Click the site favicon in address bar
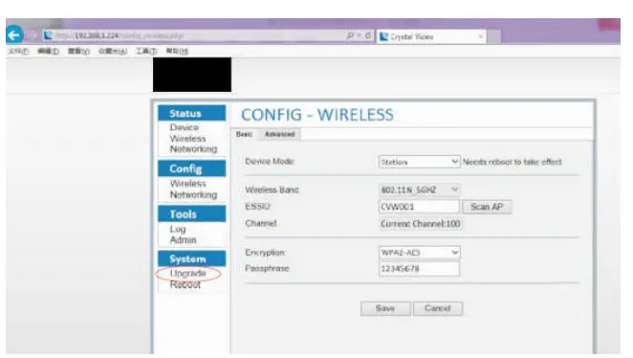 [48, 35]
